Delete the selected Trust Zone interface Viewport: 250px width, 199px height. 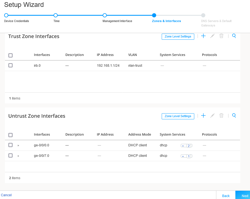coord(221,36)
